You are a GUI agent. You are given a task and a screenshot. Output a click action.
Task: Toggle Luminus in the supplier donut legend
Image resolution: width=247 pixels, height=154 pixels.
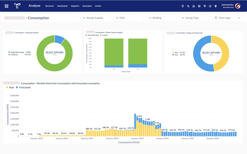click(13, 55)
